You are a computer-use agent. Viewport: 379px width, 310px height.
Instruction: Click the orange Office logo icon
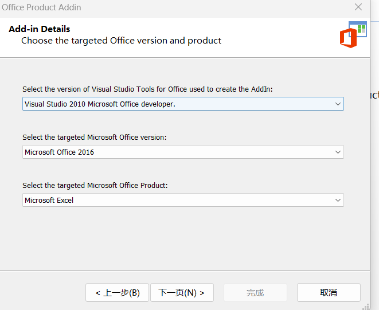[x=347, y=38]
